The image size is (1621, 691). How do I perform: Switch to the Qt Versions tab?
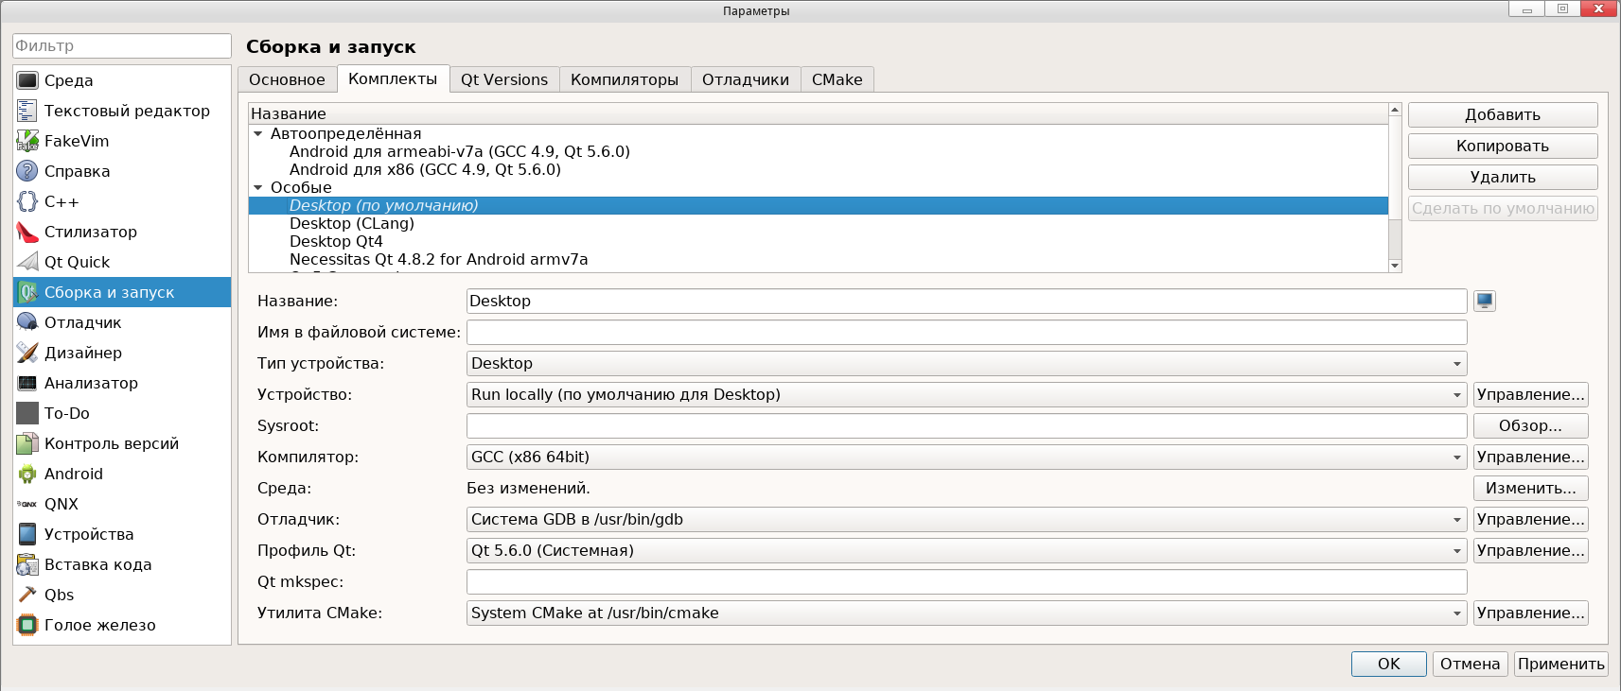tap(504, 80)
